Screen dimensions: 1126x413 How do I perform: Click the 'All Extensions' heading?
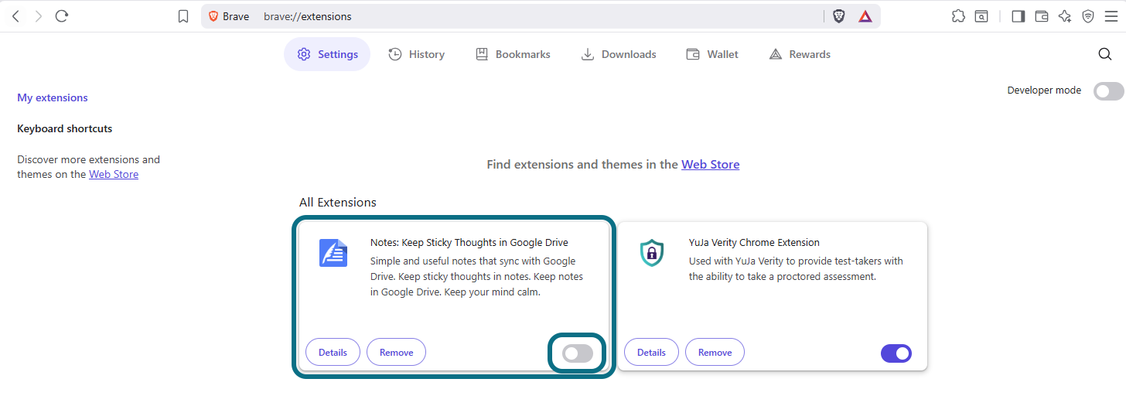pos(338,202)
